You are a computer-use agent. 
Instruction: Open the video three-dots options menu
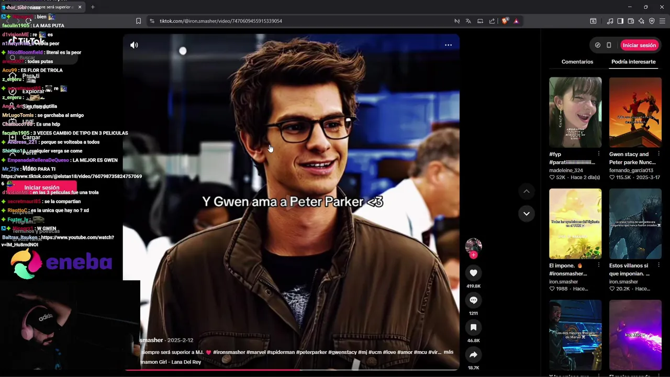448,45
